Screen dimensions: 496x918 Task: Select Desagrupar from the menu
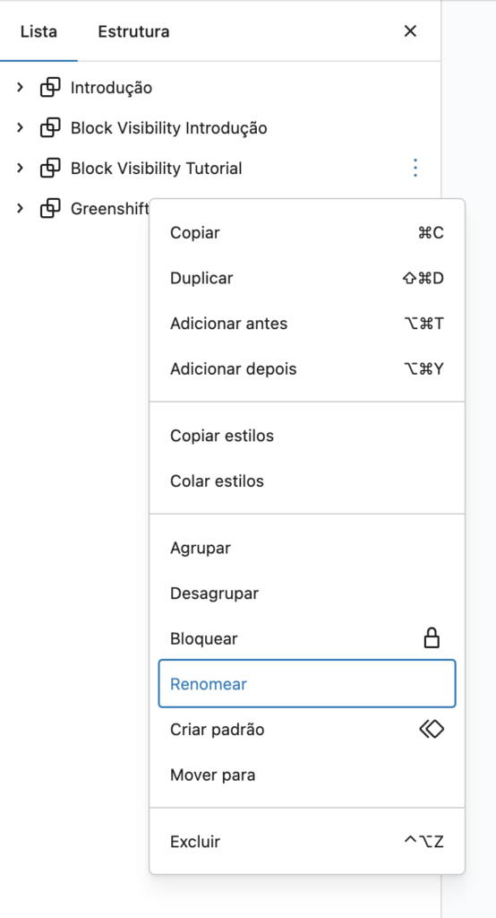307,593
